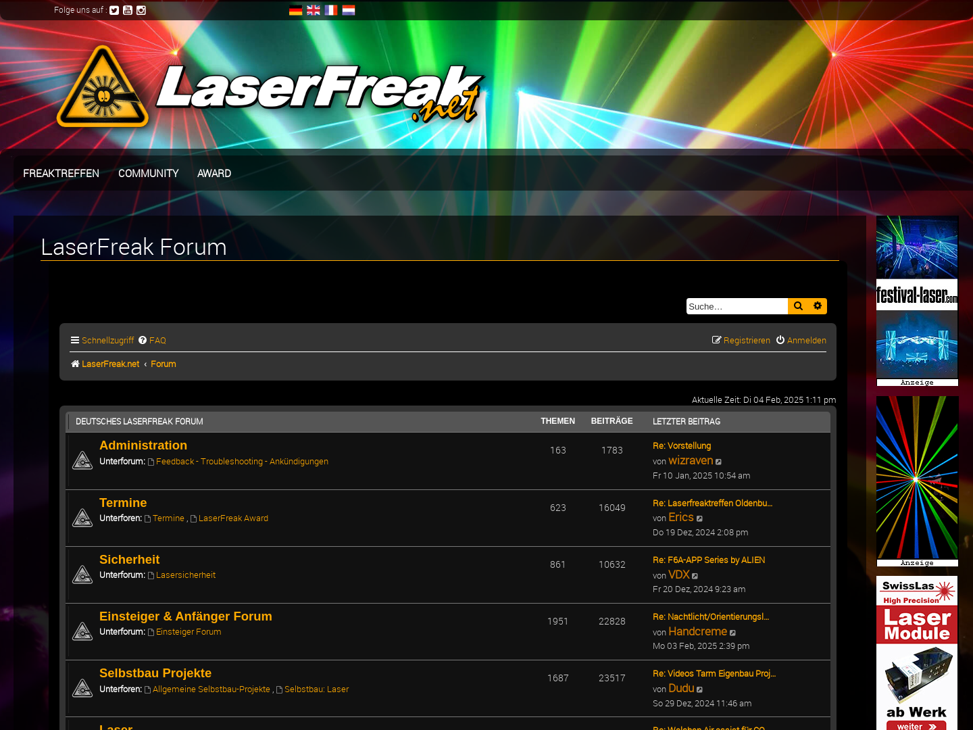Screen dimensions: 973x730
Task: Click the Suche search input field
Action: (737, 306)
